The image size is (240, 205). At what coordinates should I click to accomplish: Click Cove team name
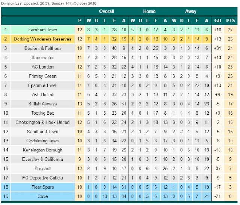43,196
